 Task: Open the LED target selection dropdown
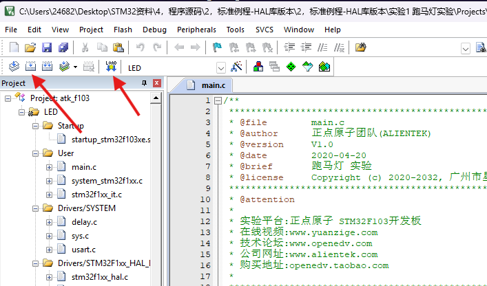221,67
